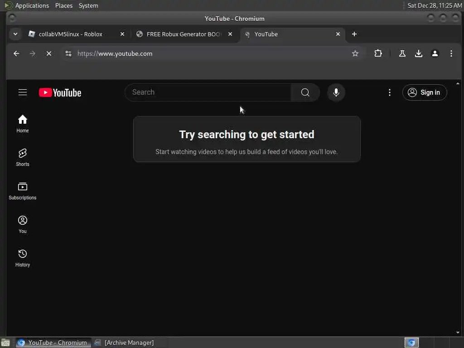
Task: Start voice search with the microphone
Action: point(336,92)
